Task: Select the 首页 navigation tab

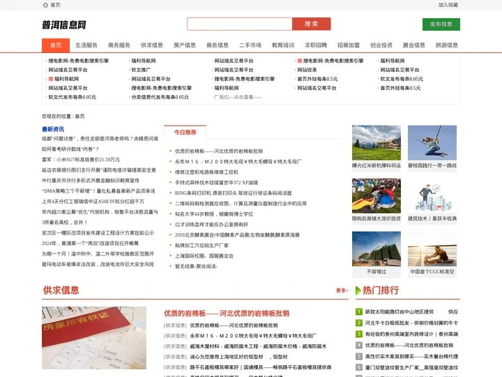Action: click(x=56, y=45)
